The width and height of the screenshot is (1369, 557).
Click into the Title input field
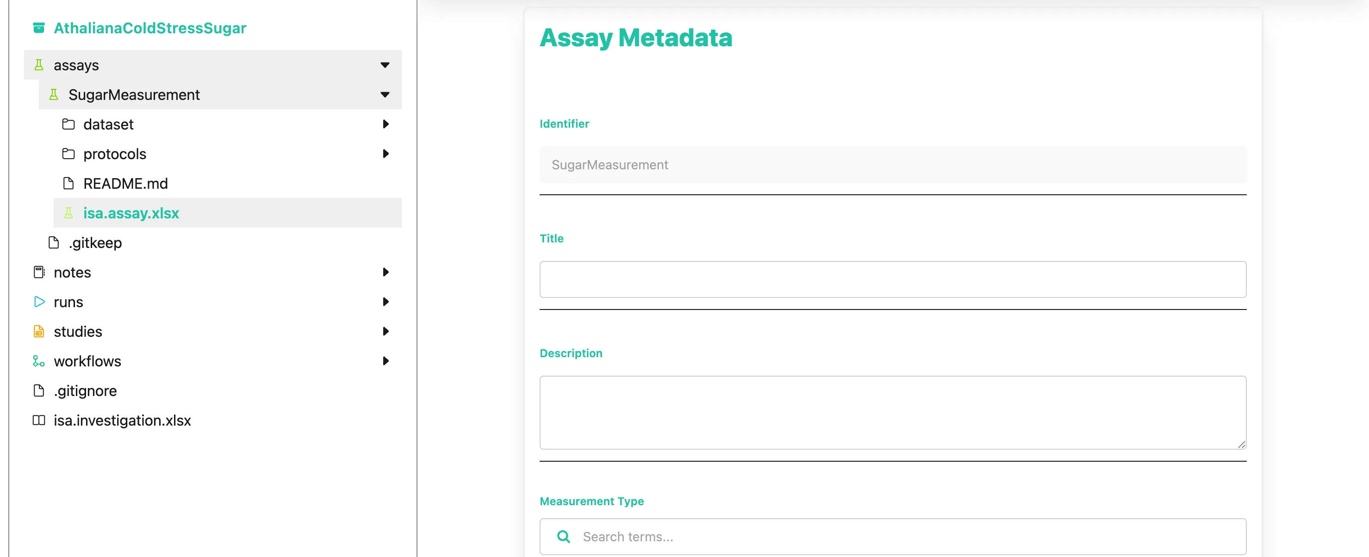coord(893,279)
